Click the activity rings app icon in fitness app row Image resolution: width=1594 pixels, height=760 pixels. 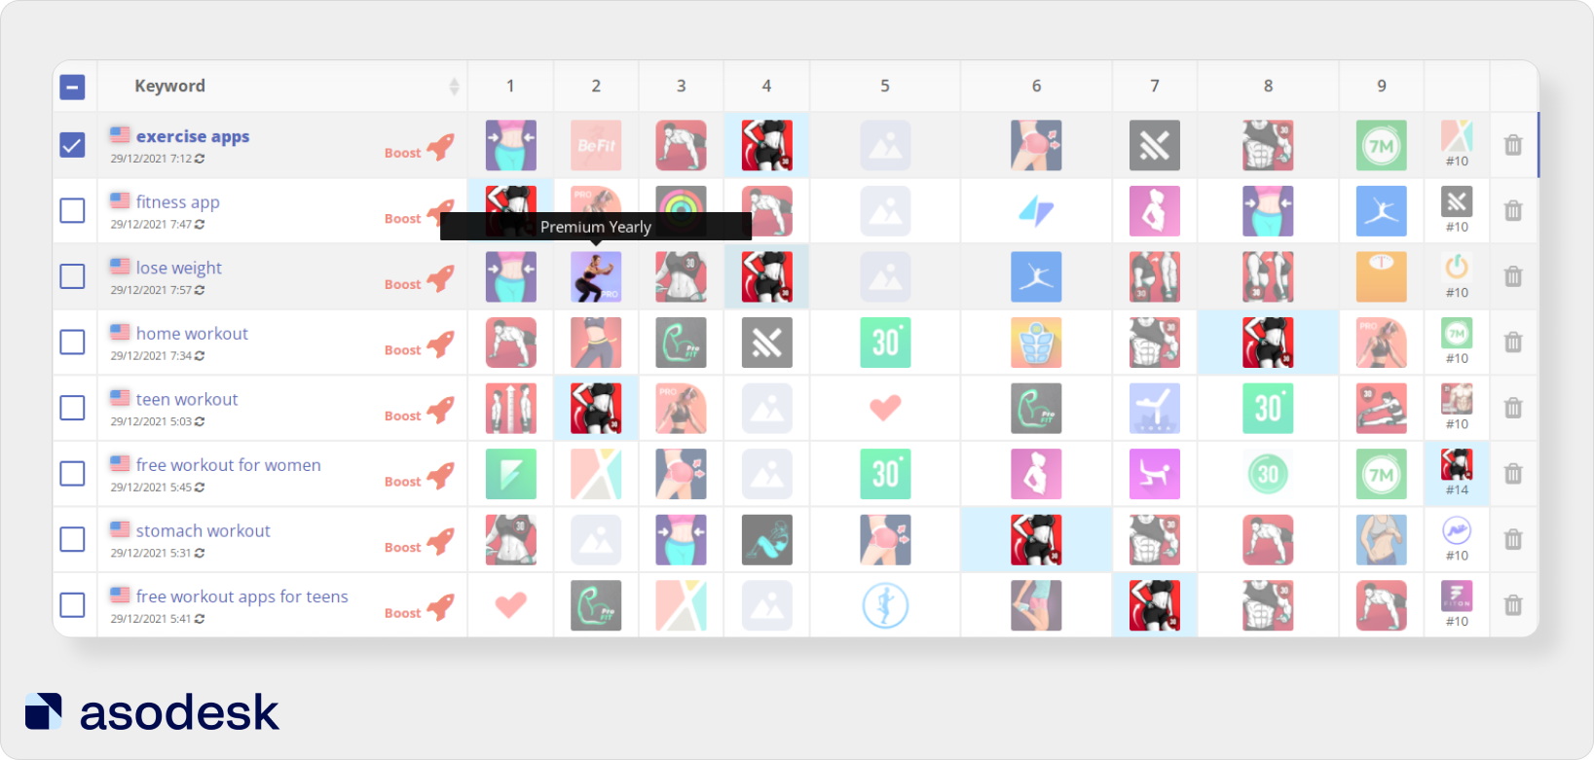(x=681, y=201)
